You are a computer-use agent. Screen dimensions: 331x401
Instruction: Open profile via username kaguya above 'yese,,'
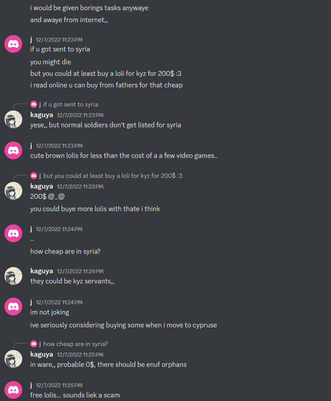[41, 115]
